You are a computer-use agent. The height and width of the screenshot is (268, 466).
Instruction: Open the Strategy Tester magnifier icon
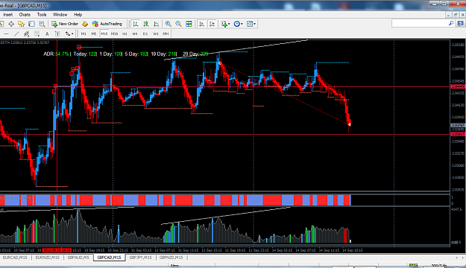coord(42,24)
